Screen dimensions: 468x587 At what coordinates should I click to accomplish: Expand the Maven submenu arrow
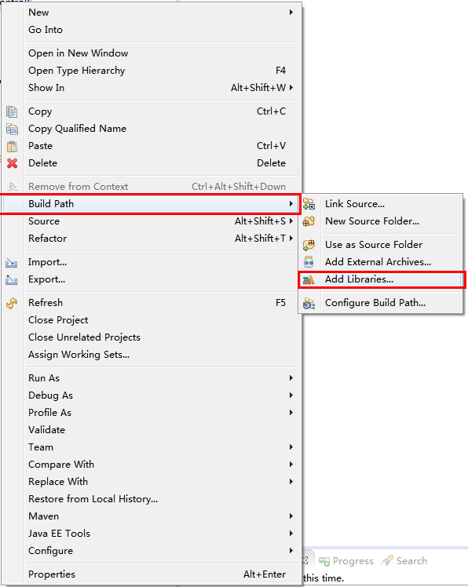291,516
